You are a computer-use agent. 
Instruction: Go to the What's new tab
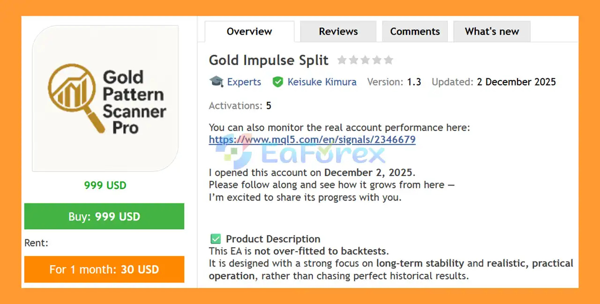pos(492,31)
